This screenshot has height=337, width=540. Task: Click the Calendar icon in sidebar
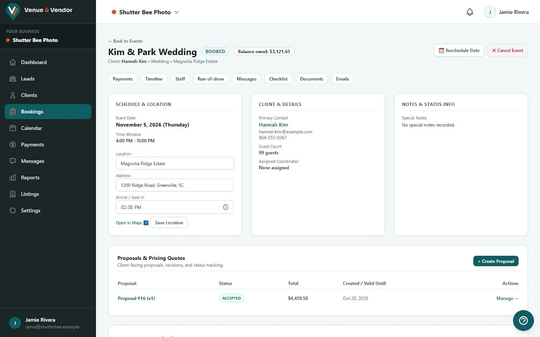(13, 128)
